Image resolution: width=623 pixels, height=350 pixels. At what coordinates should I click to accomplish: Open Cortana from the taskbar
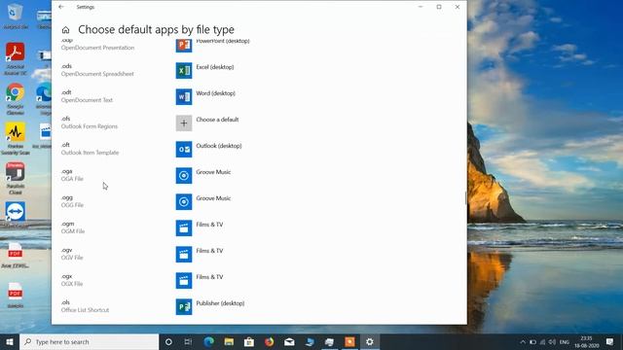(168, 341)
